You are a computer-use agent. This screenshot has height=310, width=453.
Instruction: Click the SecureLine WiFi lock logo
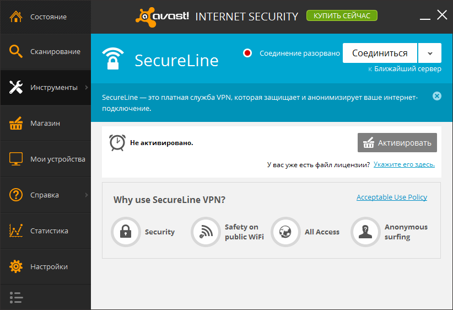[x=113, y=58]
